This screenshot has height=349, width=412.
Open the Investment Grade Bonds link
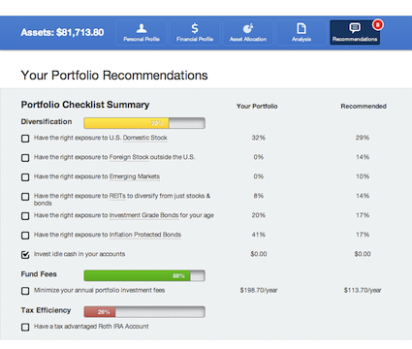click(143, 215)
